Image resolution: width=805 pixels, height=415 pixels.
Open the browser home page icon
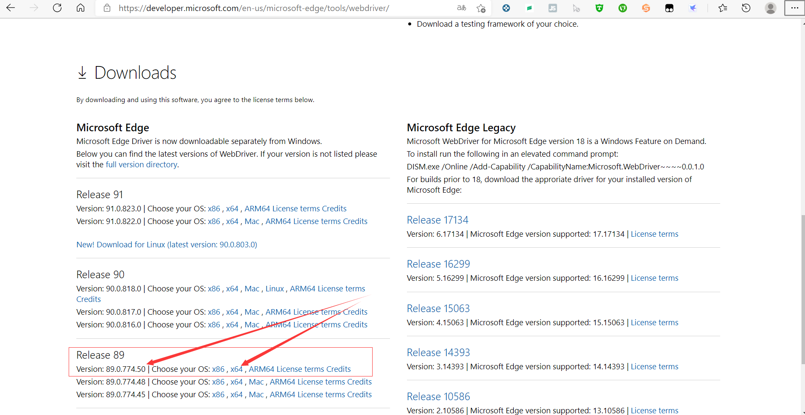(x=81, y=8)
